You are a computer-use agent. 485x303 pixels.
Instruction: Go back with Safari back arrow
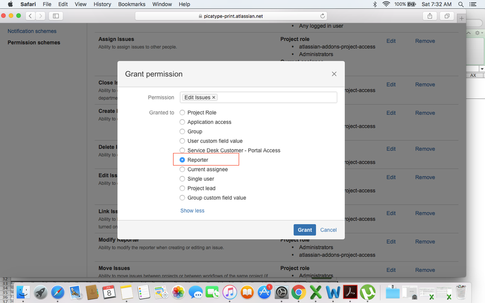[30, 16]
